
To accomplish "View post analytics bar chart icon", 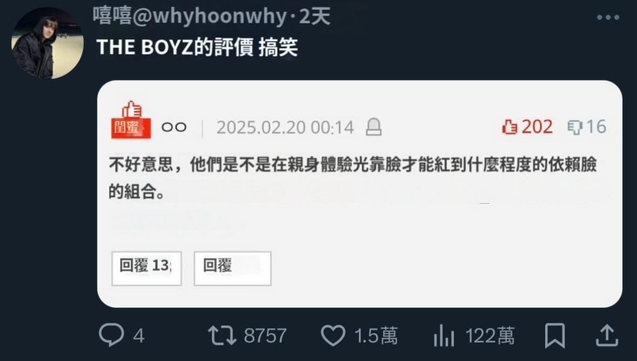I will pyautogui.click(x=444, y=336).
